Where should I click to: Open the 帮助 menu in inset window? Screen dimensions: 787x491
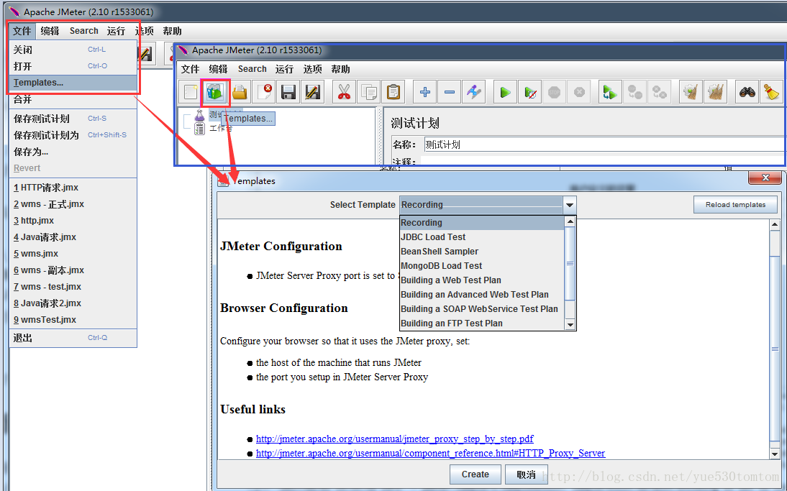coord(340,69)
